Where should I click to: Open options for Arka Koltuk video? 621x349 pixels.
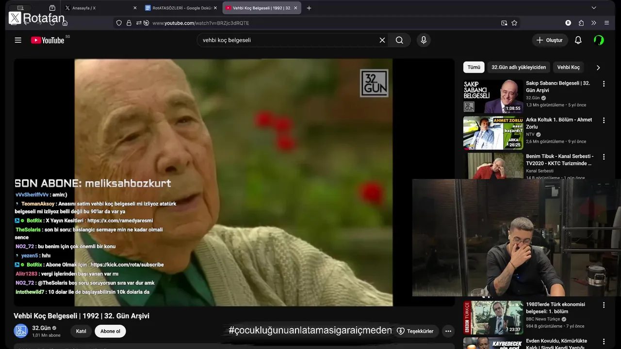pos(604,120)
